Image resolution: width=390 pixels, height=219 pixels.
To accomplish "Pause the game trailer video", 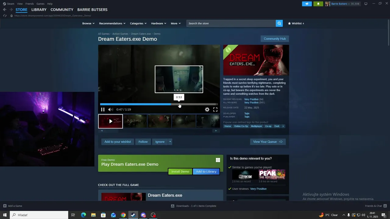I will [103, 109].
